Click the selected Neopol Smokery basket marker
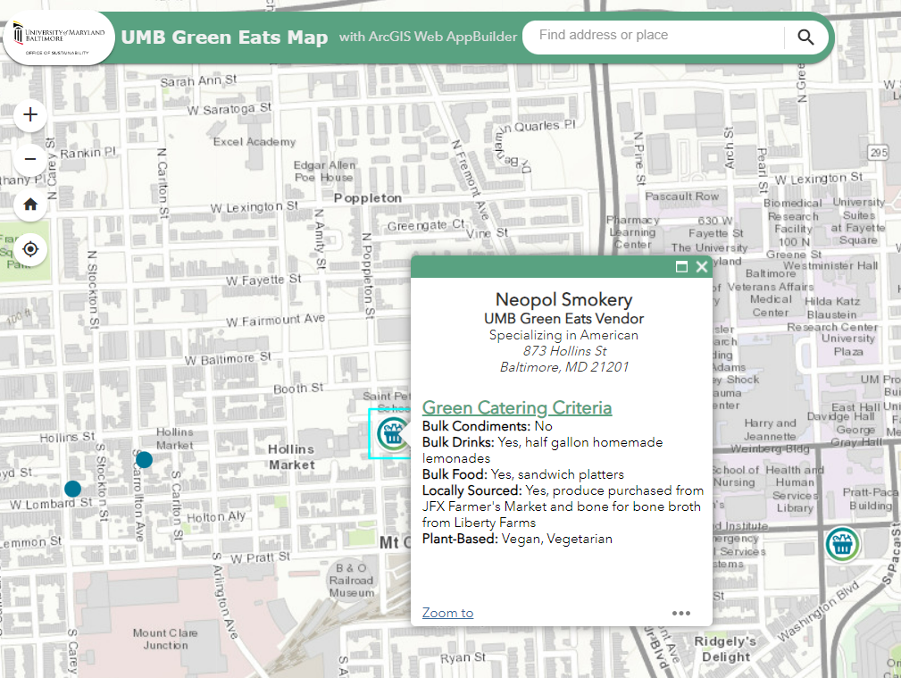 (x=391, y=434)
